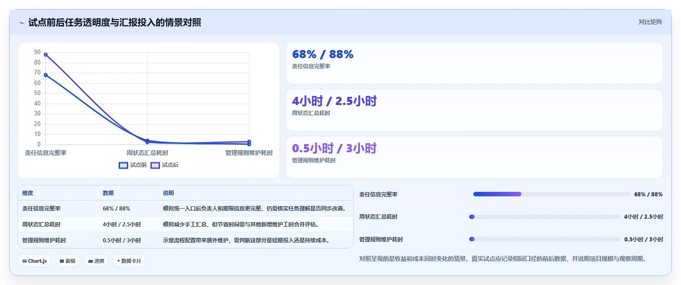Click the 68% / 88% data card

coord(474,63)
